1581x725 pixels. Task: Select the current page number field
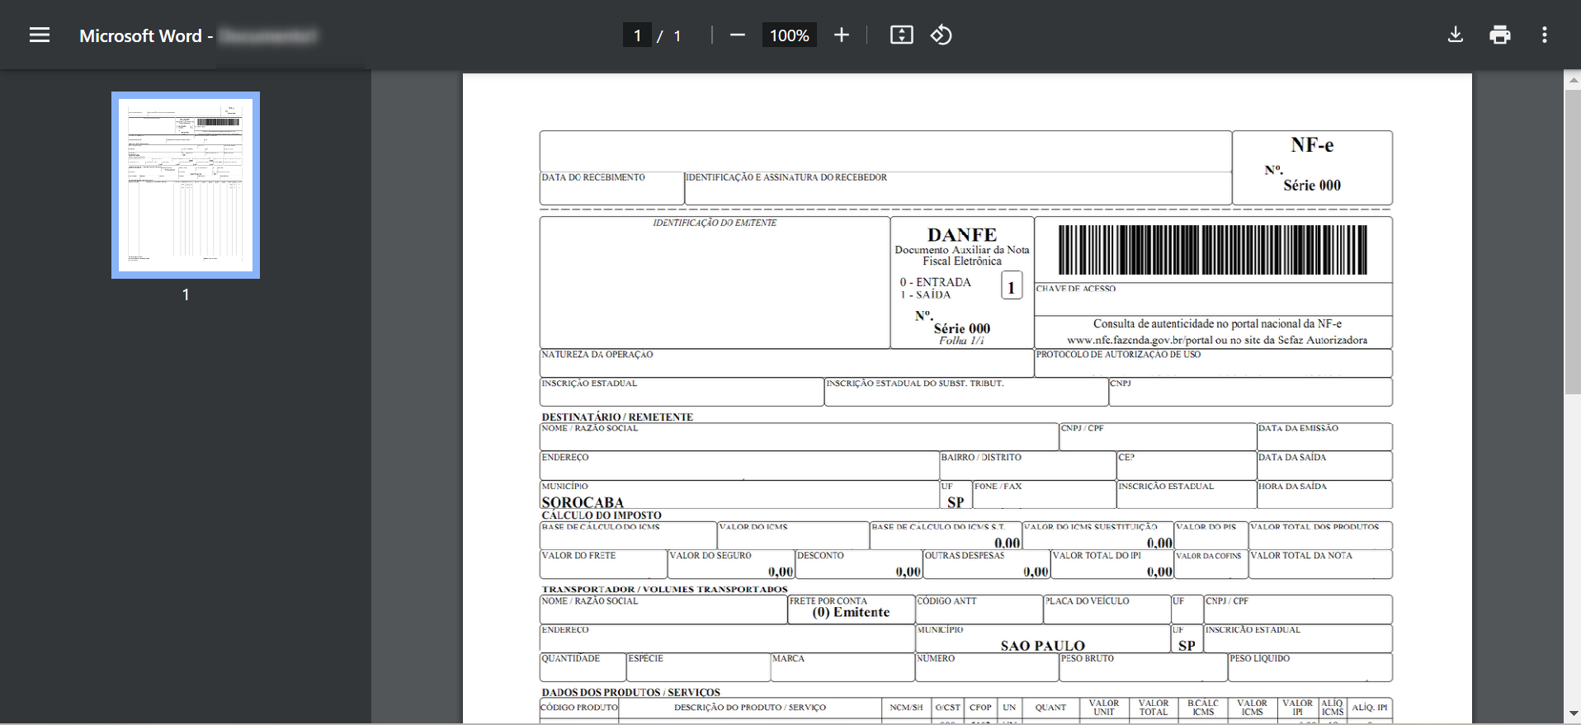tap(637, 35)
